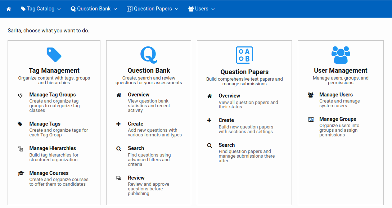Open the Manage Tag Groups link

tap(53, 95)
